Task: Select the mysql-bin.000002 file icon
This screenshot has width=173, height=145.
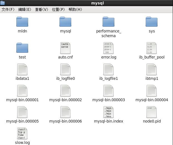Action: point(65,91)
